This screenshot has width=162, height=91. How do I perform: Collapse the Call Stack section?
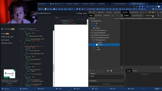point(89,81)
